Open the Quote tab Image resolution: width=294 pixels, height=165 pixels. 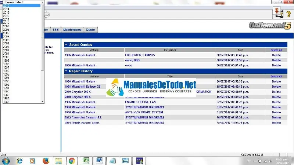tap(90, 30)
